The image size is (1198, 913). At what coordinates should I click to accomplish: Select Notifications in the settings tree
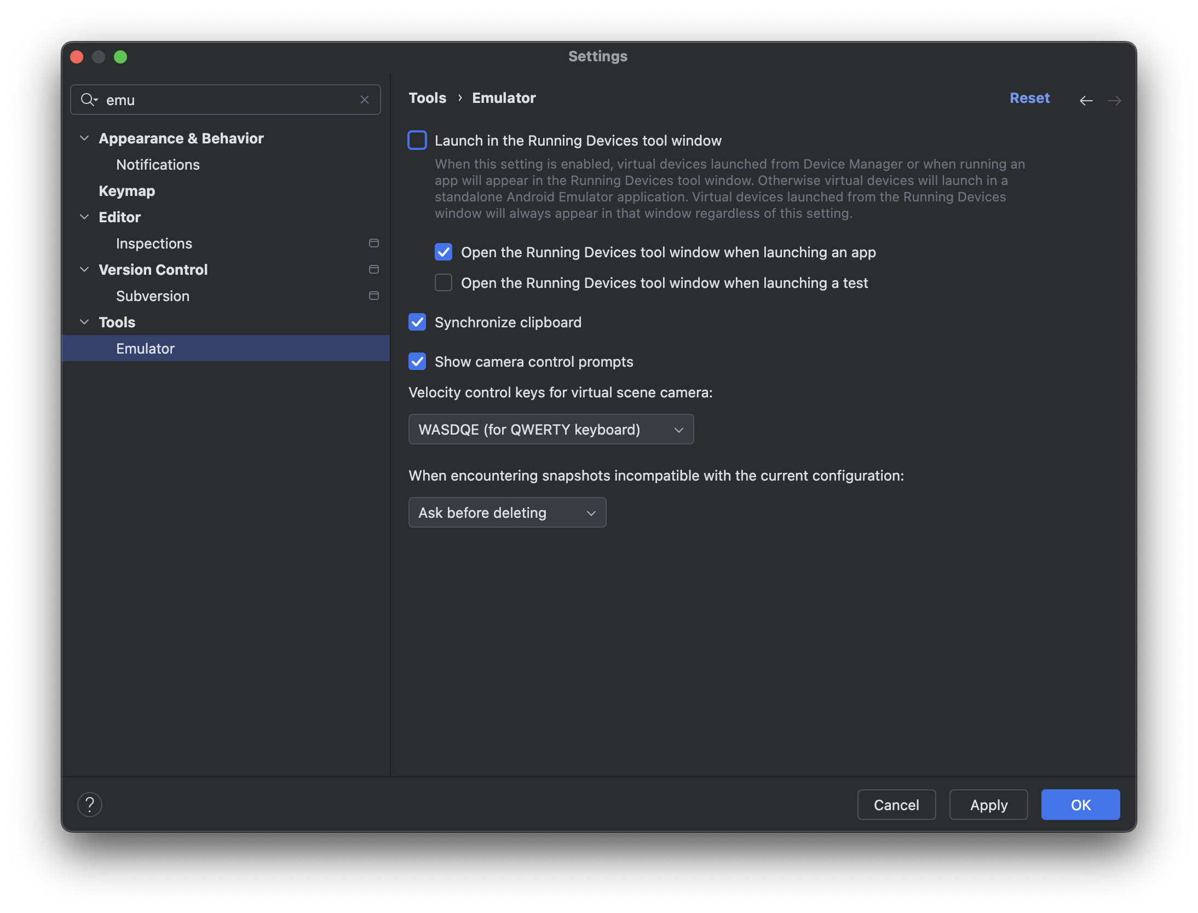pos(158,165)
